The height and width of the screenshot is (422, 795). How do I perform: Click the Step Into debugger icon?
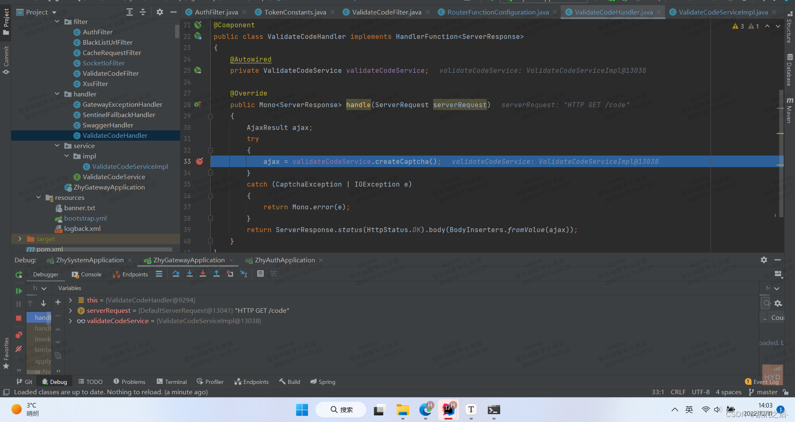(190, 274)
